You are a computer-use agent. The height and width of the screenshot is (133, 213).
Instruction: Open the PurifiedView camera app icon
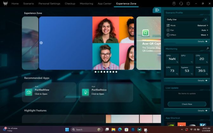(29, 92)
